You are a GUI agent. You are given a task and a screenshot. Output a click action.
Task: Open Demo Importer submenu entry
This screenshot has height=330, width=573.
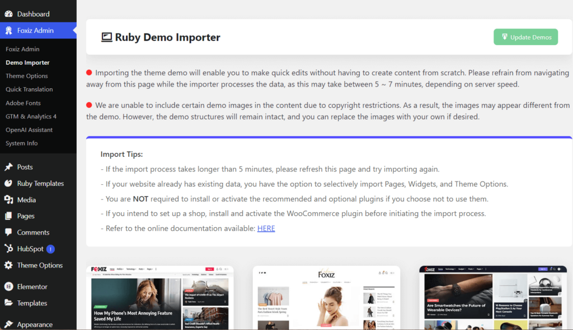pyautogui.click(x=27, y=63)
